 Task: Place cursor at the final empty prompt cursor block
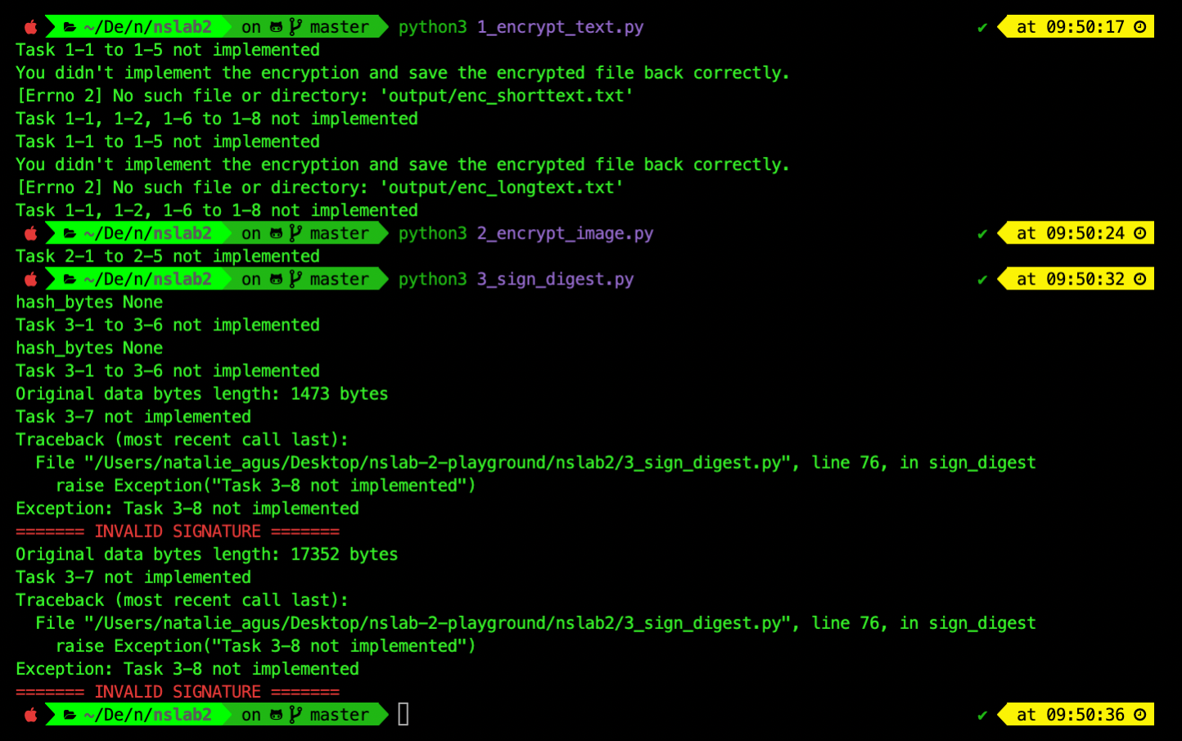[x=404, y=715]
